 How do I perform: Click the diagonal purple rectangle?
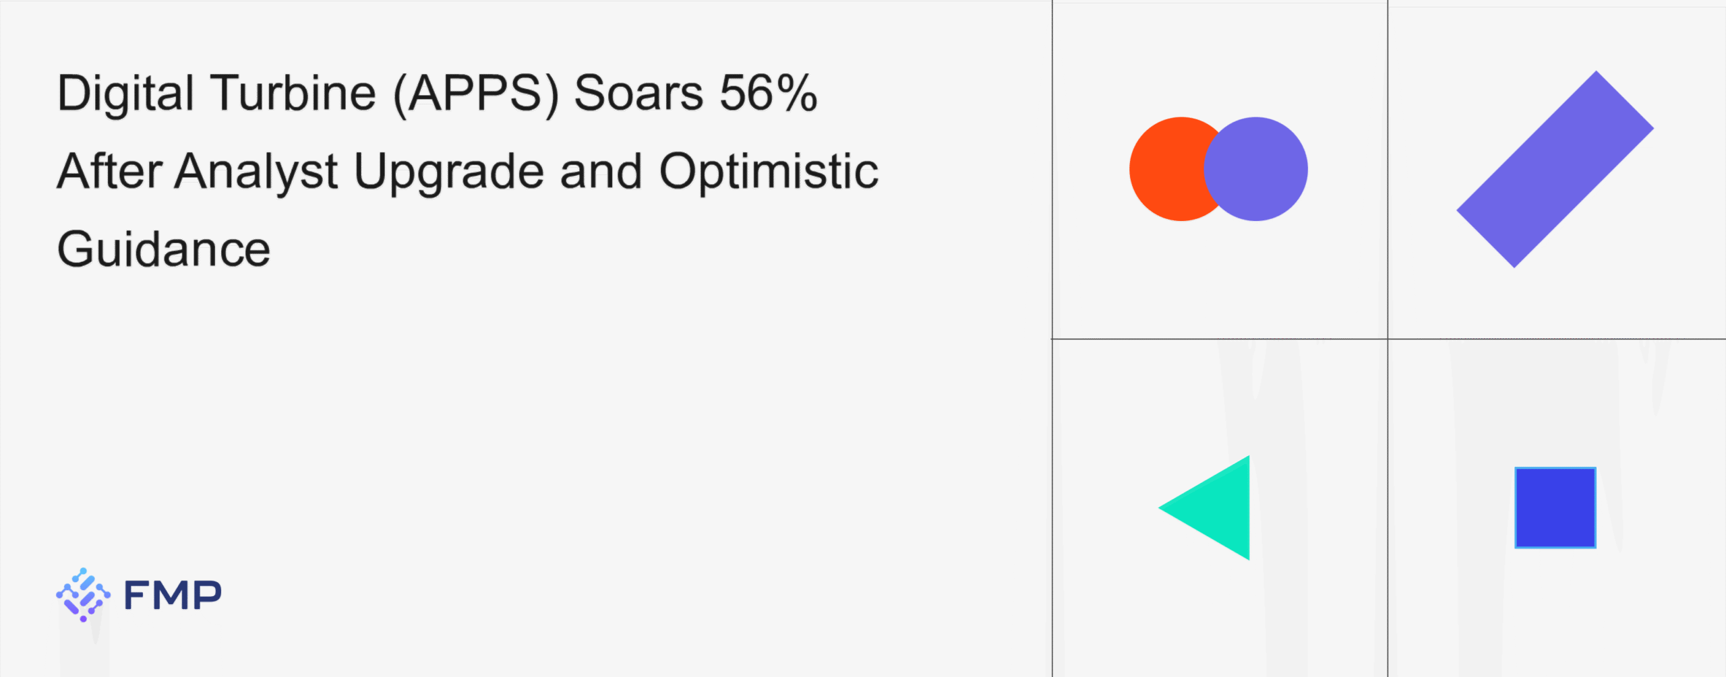pos(1555,169)
